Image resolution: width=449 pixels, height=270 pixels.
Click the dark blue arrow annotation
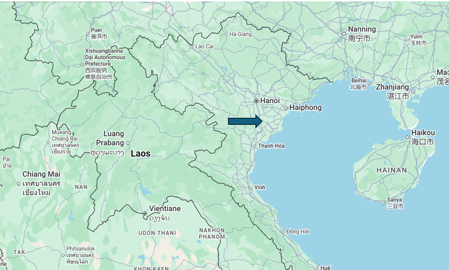pos(245,121)
